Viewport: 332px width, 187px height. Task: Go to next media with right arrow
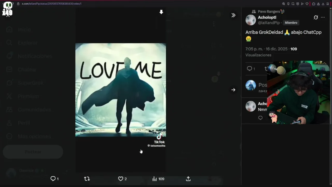(233, 90)
